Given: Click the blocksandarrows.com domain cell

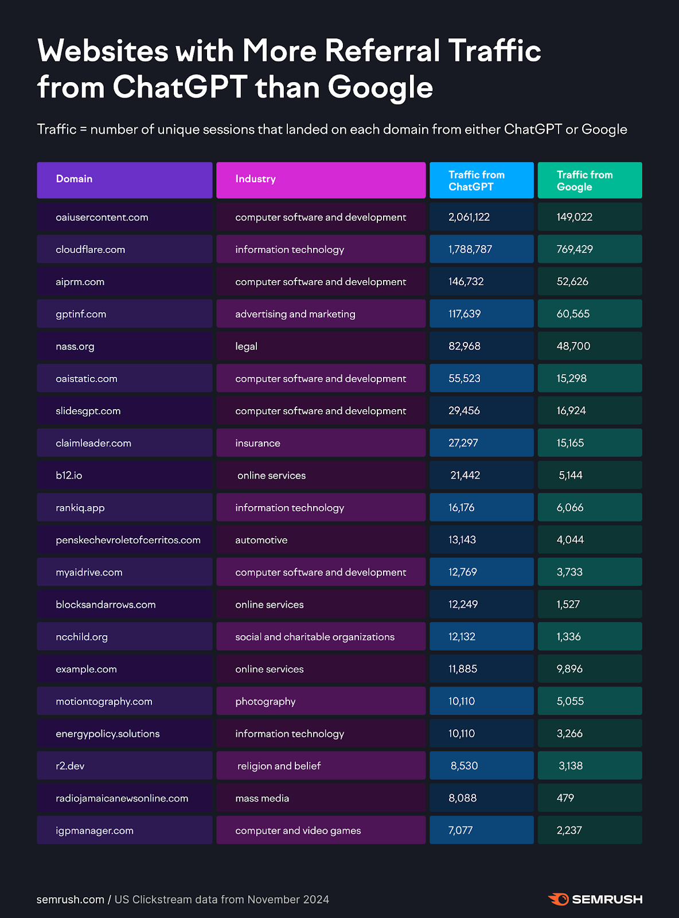Looking at the screenshot, I should tap(106, 605).
